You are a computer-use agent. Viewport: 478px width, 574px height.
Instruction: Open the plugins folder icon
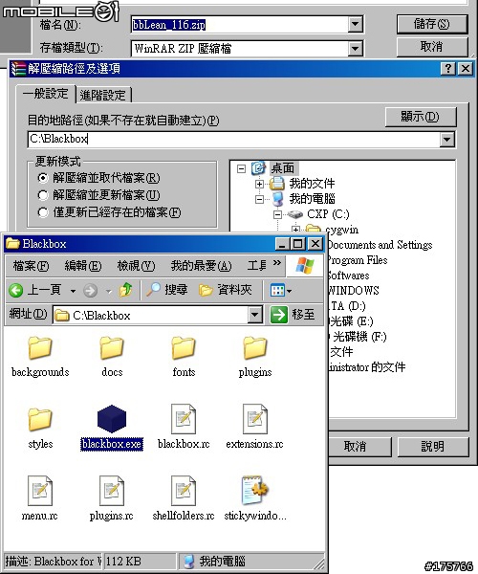tap(255, 347)
